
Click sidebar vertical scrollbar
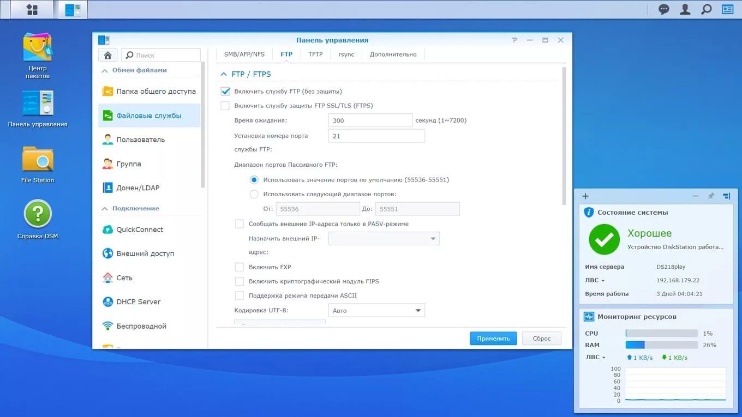point(203,126)
